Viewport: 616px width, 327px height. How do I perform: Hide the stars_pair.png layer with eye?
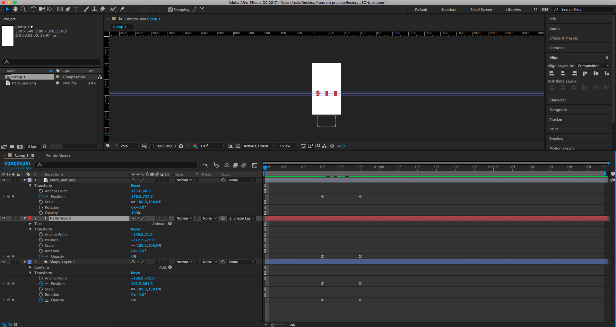(x=4, y=180)
